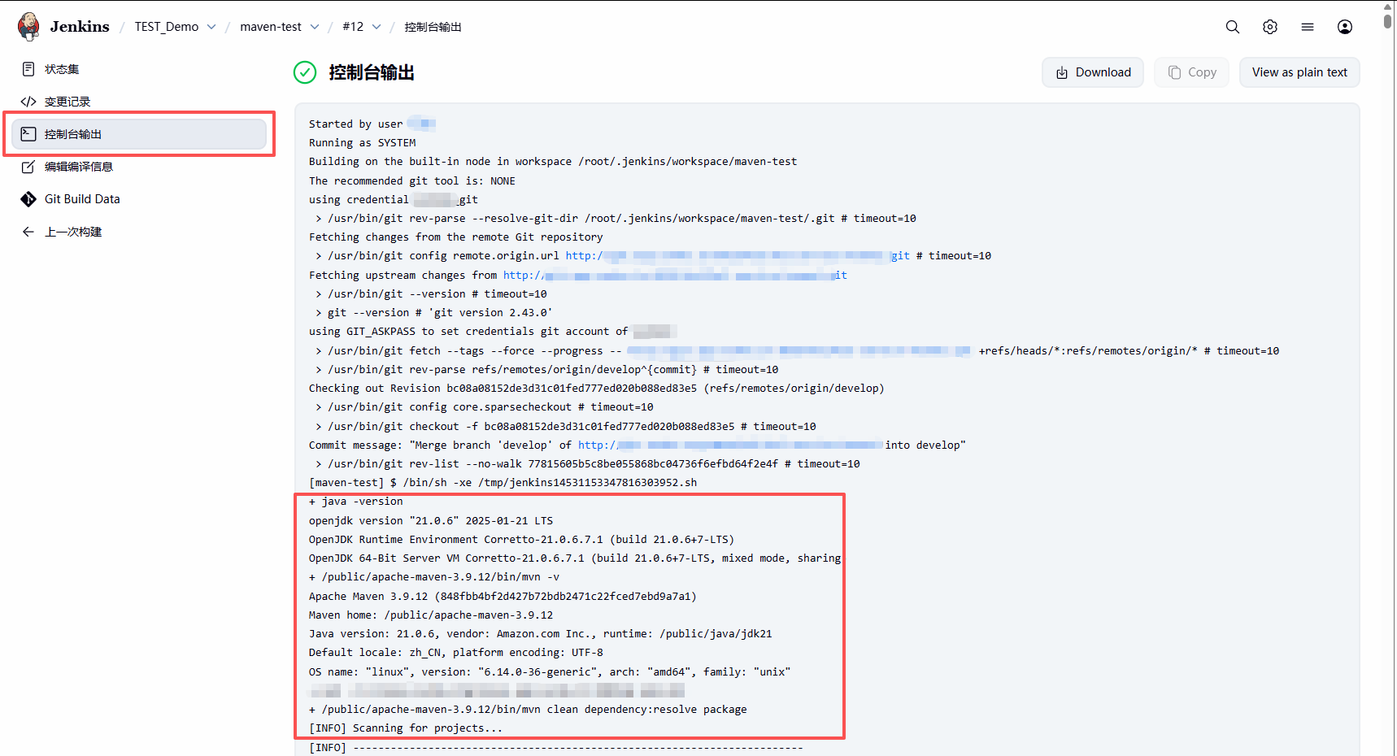Image resolution: width=1397 pixels, height=756 pixels.
Task: Click the 'Default locale: zh_CN' line
Action: tap(456, 653)
